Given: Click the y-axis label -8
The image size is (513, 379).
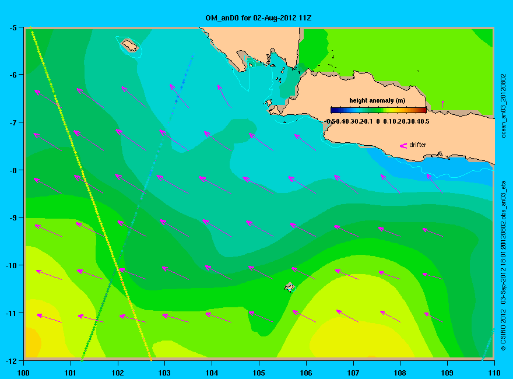Looking at the screenshot, I should (13, 170).
